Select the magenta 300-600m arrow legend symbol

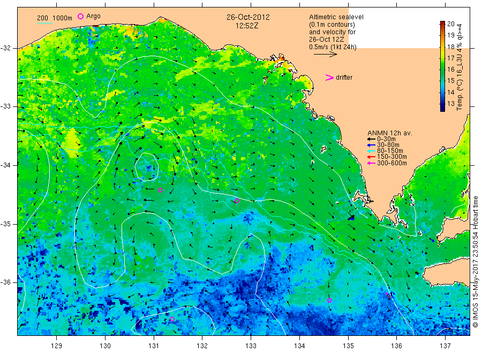(x=371, y=163)
